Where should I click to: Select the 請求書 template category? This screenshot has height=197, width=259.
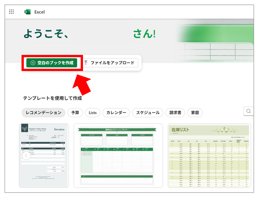tap(175, 113)
